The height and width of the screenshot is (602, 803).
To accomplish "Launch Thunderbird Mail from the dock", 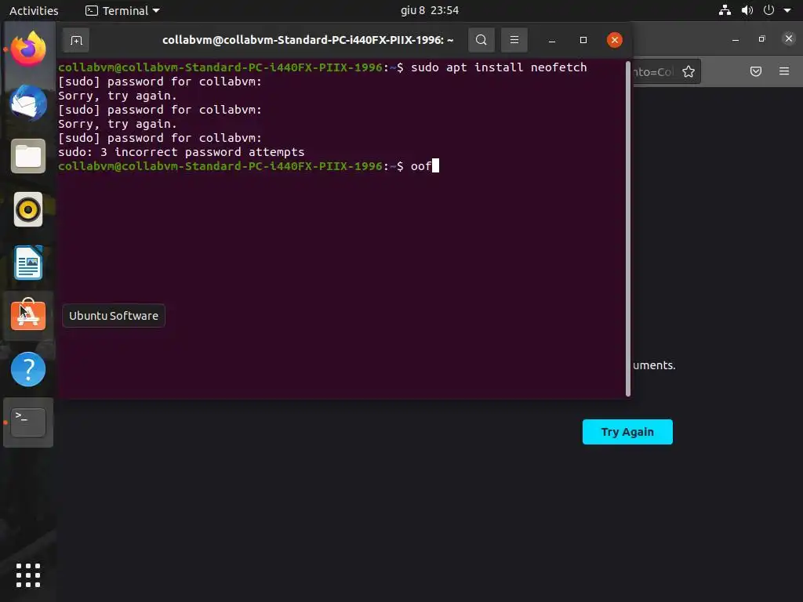I will tap(28, 103).
